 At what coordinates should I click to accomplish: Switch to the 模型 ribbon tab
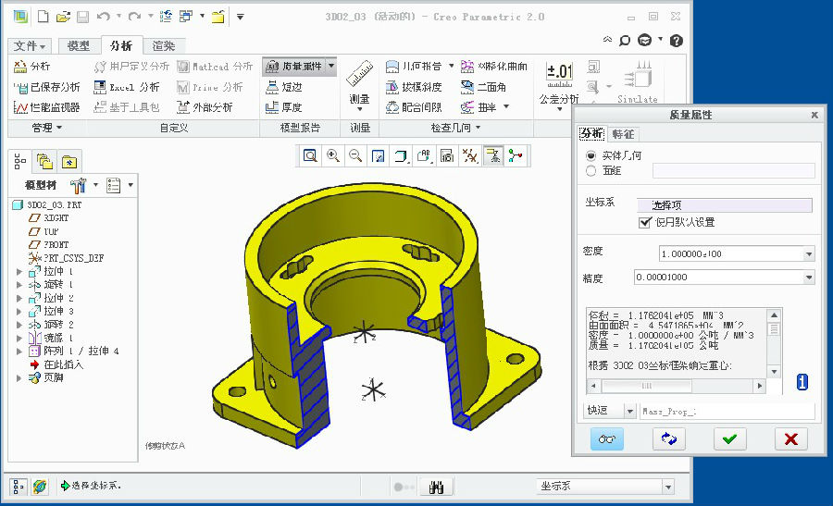[x=79, y=46]
